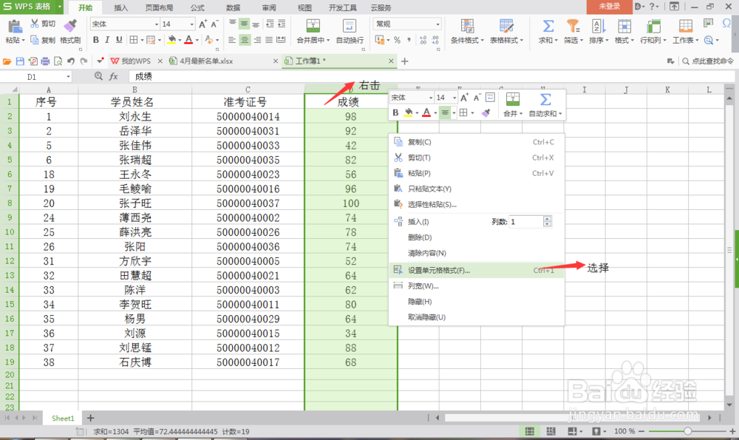Click 自动求和 in the mini toolbar
The height and width of the screenshot is (440, 739).
pos(545,105)
